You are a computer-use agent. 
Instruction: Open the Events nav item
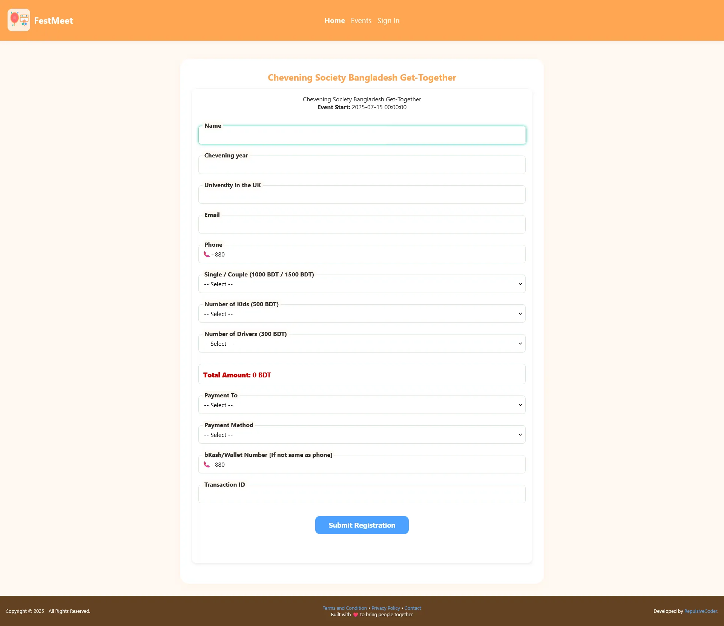tap(361, 21)
